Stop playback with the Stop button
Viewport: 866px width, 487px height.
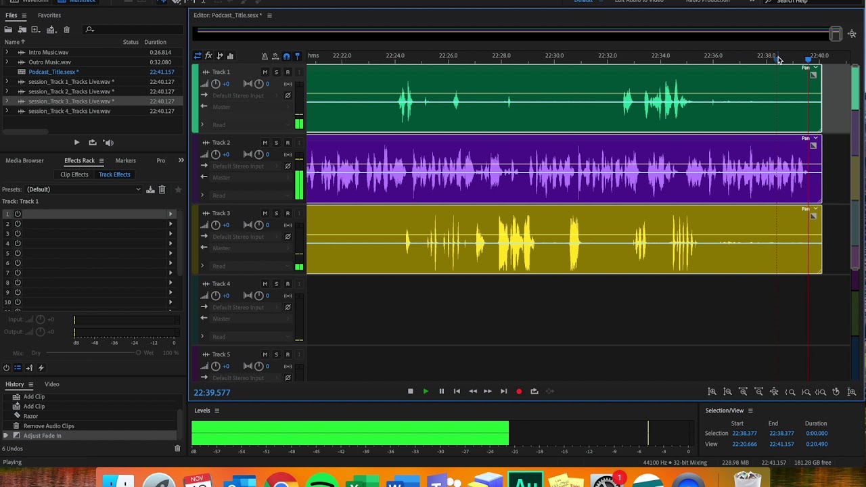tap(410, 392)
